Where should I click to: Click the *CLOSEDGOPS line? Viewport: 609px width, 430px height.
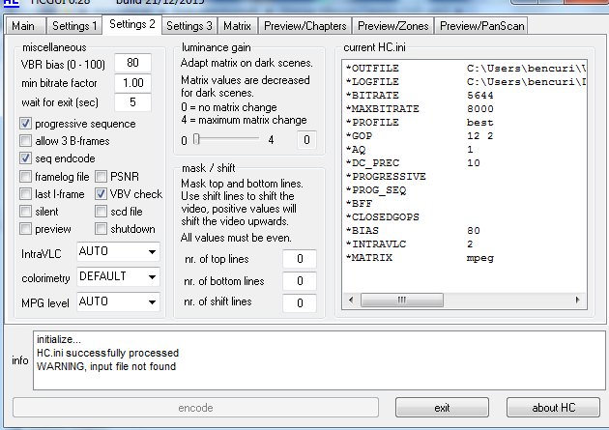pyautogui.click(x=382, y=217)
